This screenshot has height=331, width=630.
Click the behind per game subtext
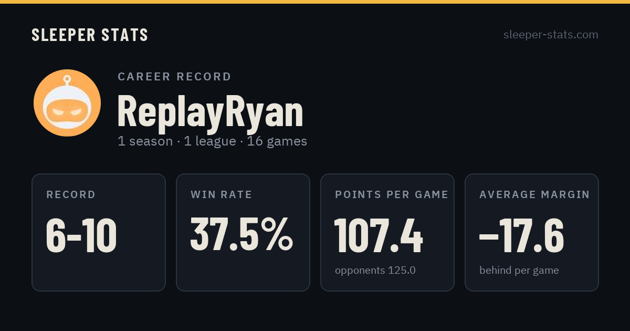(519, 271)
